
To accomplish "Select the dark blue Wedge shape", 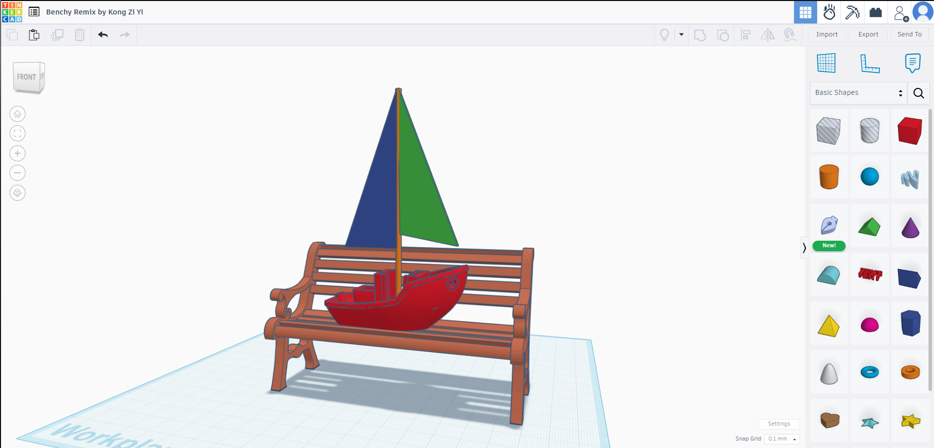I will pos(910,278).
